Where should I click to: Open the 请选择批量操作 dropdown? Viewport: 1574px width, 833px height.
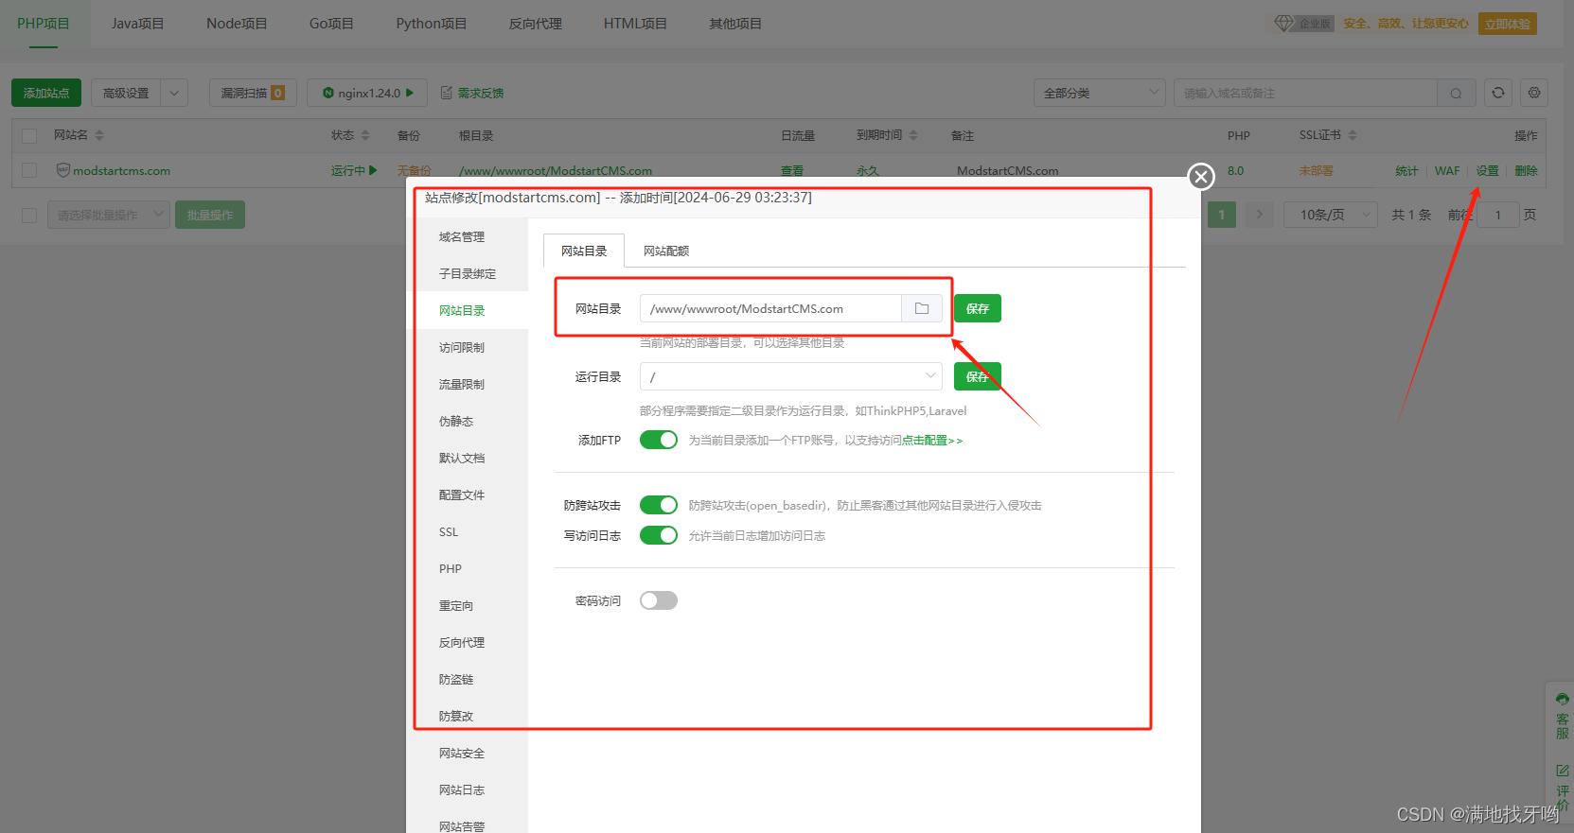[109, 215]
